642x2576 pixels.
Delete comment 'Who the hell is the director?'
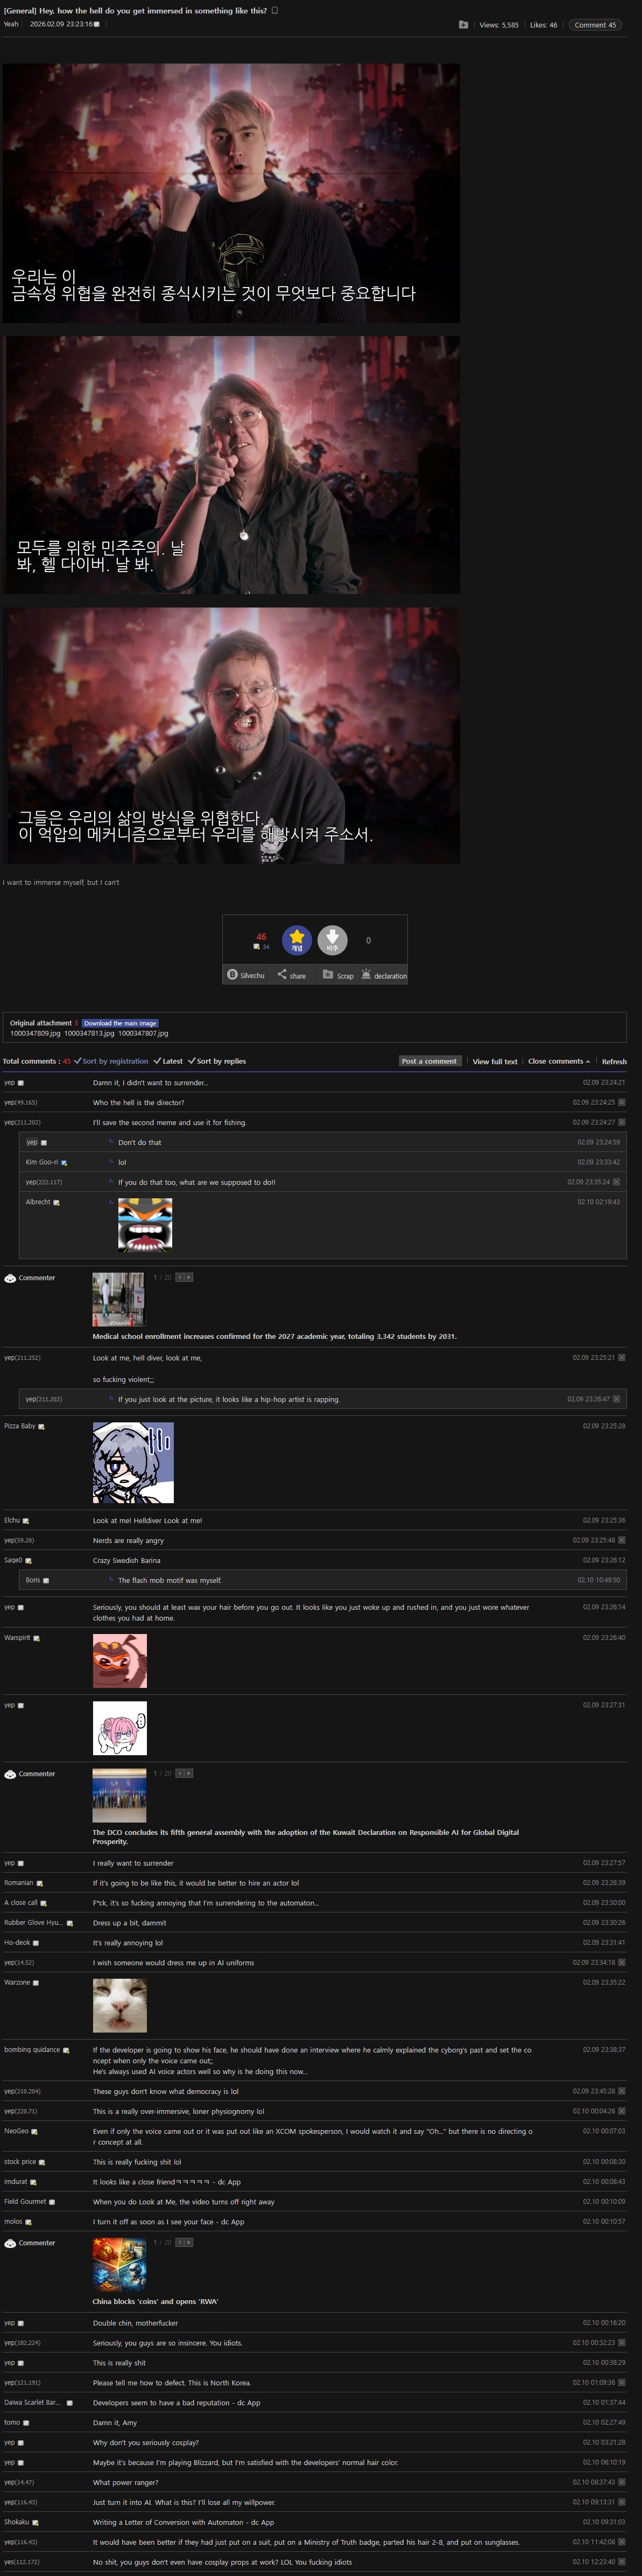621,1102
